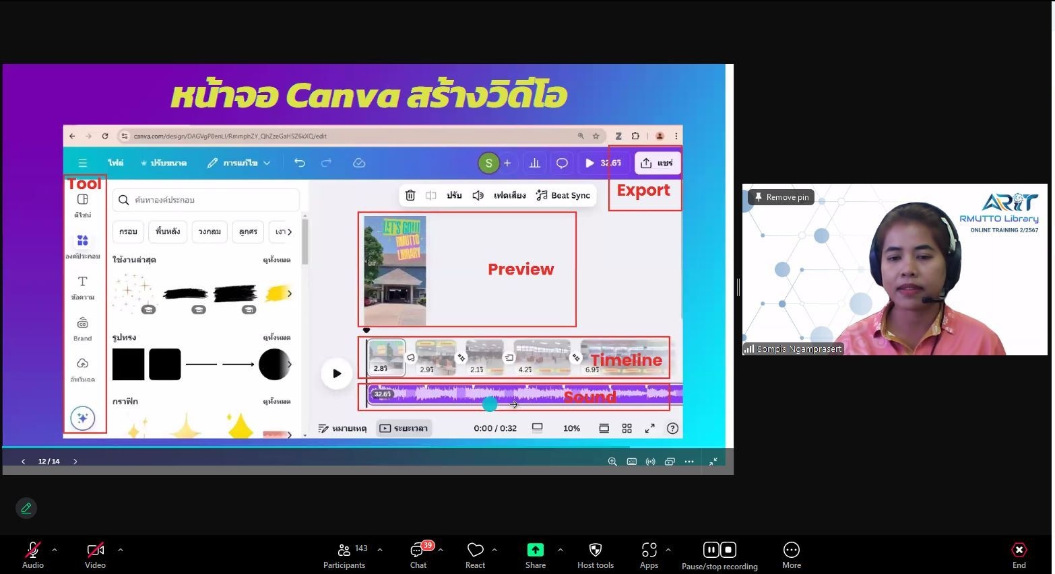1055x574 pixels.
Task: Click เฟดเสียง fade audio option
Action: 509,195
